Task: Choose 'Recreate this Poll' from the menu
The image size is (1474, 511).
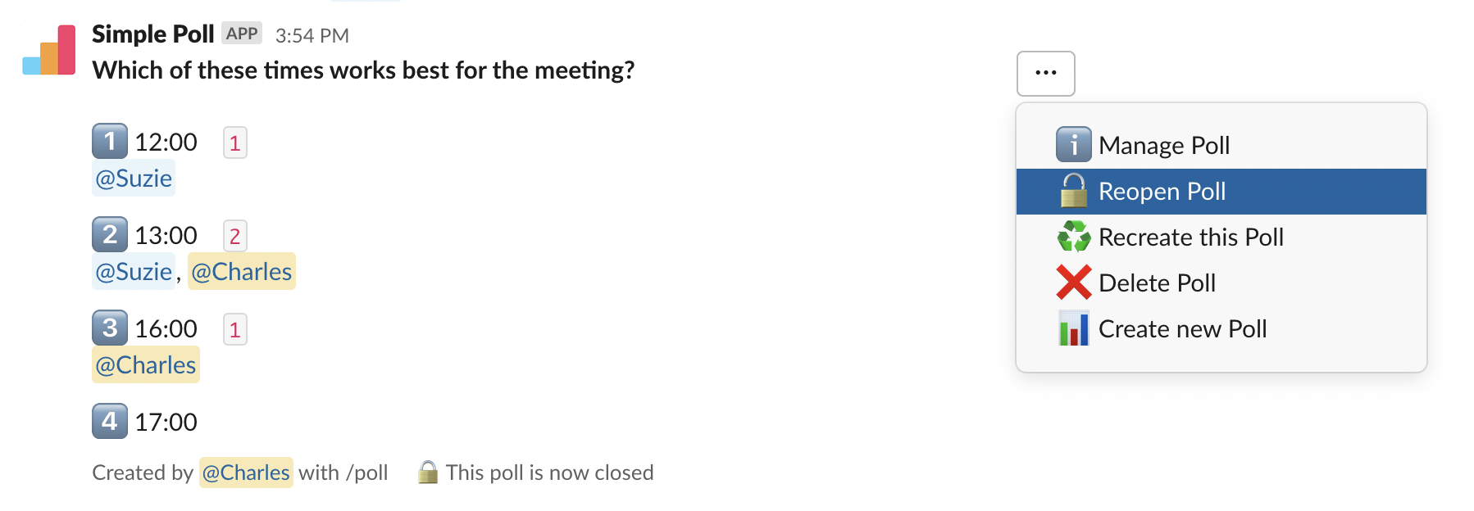Action: (x=1193, y=237)
